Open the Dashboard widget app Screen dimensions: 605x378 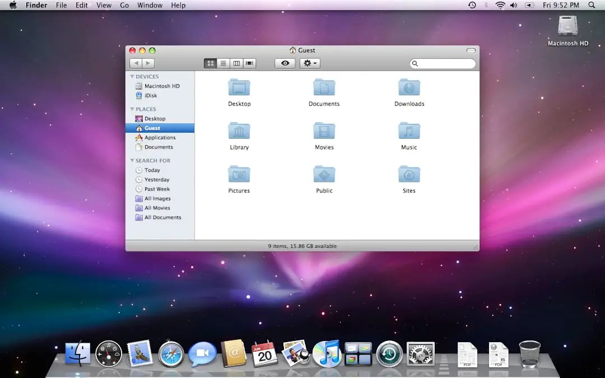(x=109, y=354)
